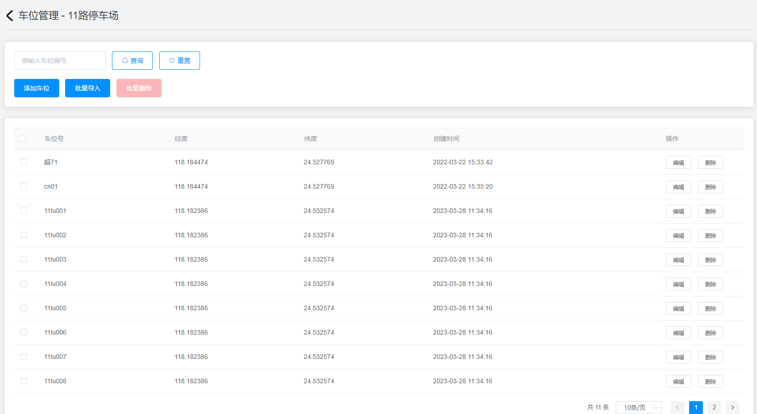The height and width of the screenshot is (414, 757).
Task: Tick the select-all checkbox in table header
Action: pos(22,139)
